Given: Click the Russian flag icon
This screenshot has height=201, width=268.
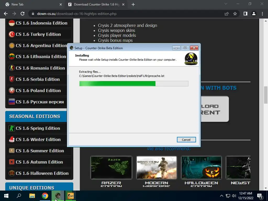Looking at the screenshot, I should pos(12,102).
